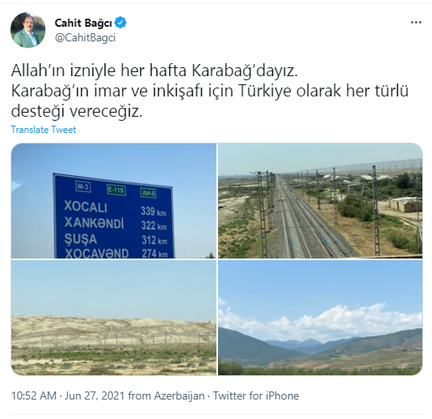
Task: View the railway tracks photo
Action: pyautogui.click(x=320, y=201)
